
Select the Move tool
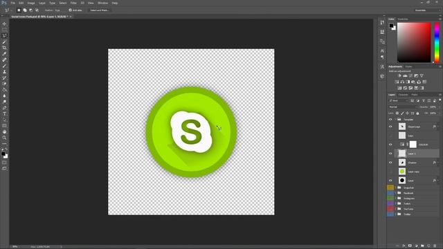pyautogui.click(x=4, y=24)
